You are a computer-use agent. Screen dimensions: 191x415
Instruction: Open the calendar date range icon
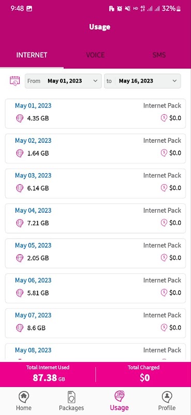tap(15, 81)
